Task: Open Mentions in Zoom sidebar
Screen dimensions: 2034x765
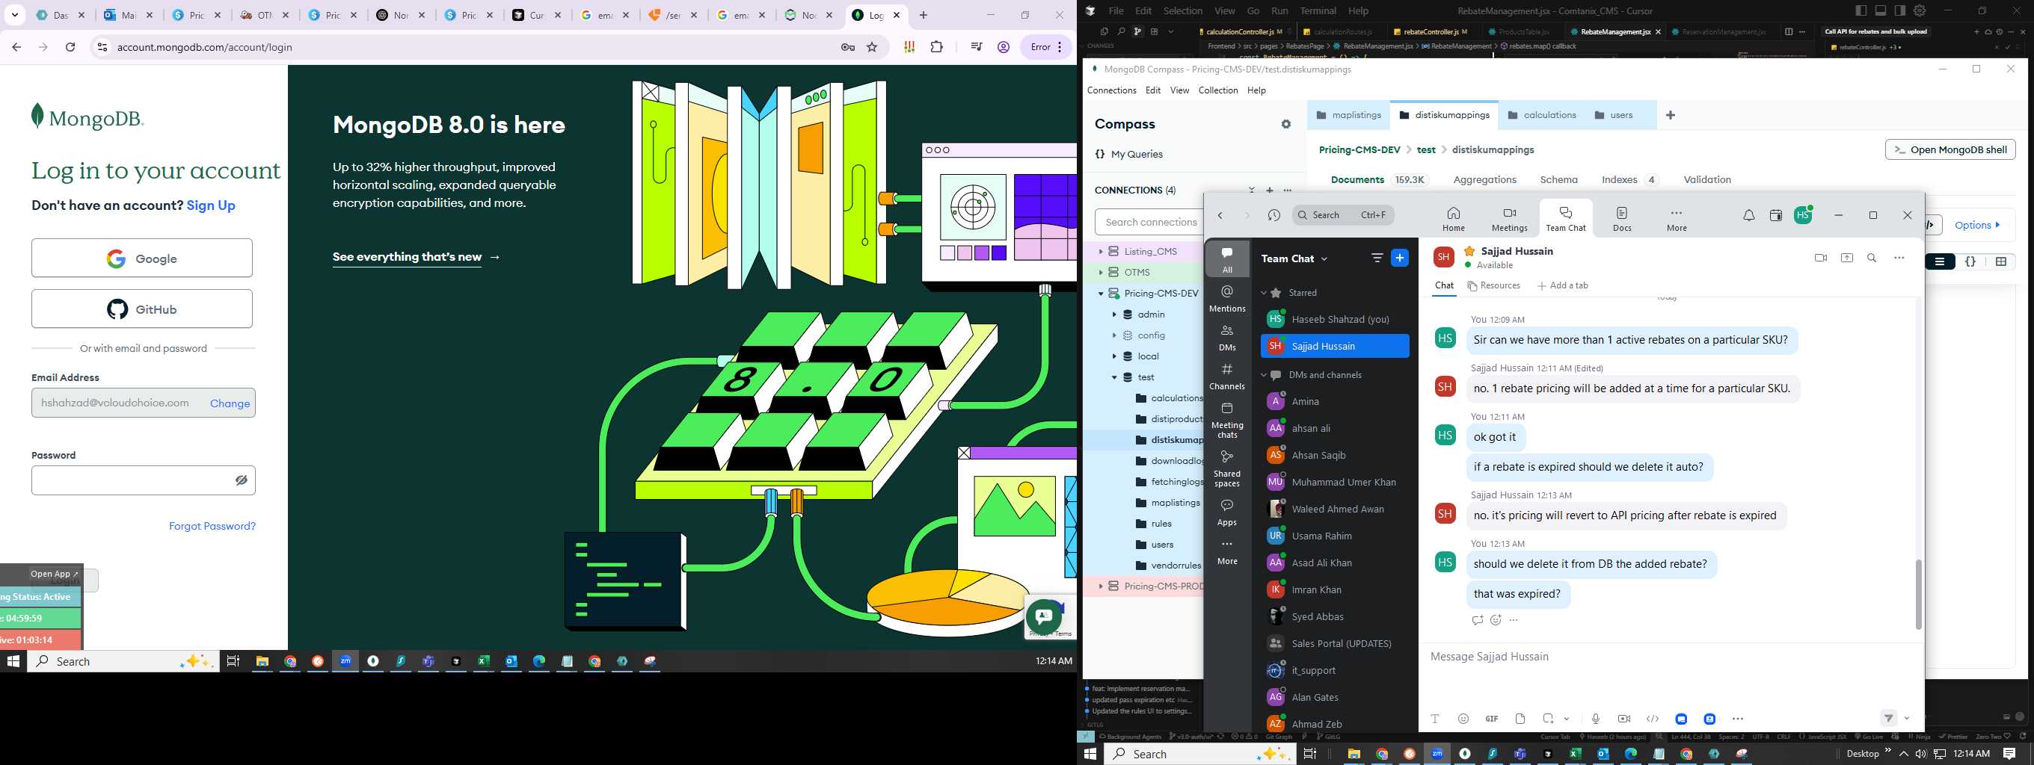Action: [1227, 298]
